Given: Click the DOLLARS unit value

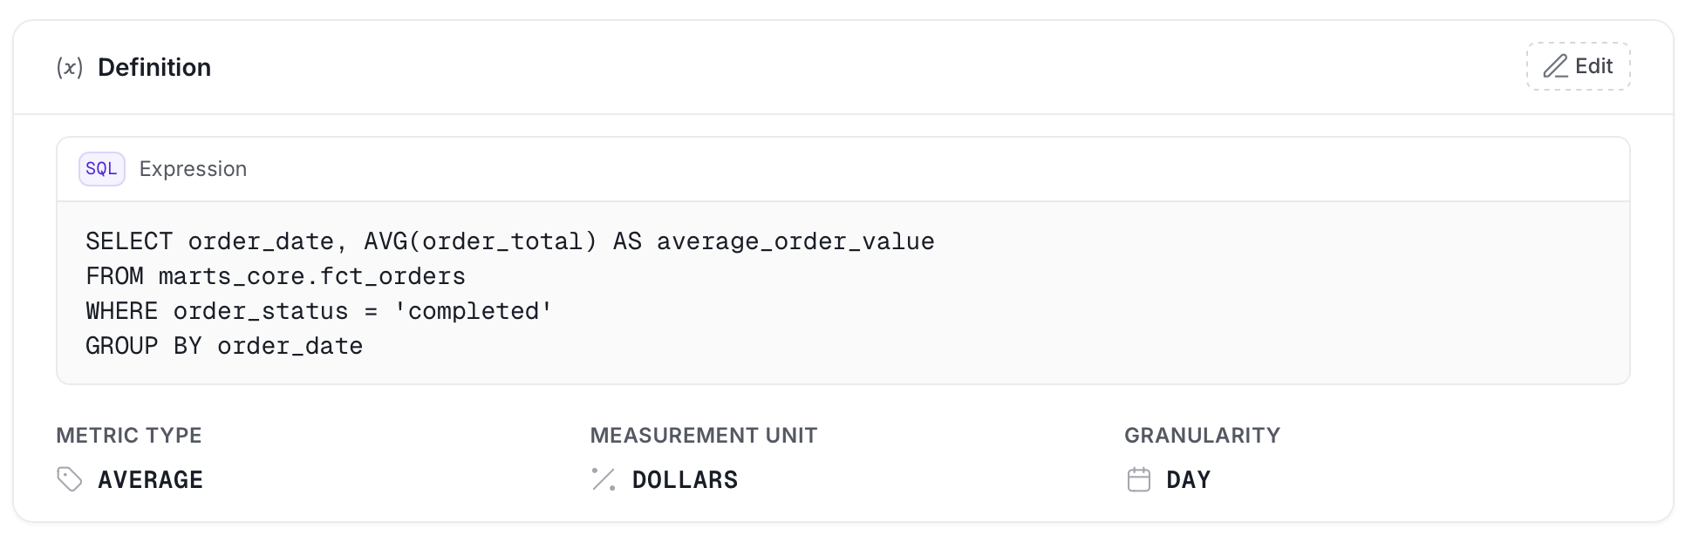Looking at the screenshot, I should click(685, 480).
